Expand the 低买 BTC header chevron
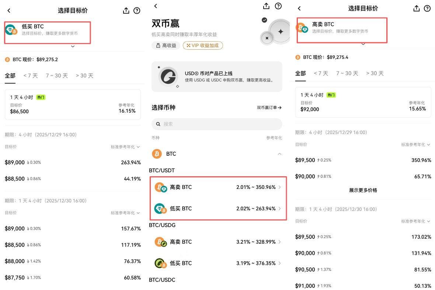The image size is (435, 290). tap(73, 46)
